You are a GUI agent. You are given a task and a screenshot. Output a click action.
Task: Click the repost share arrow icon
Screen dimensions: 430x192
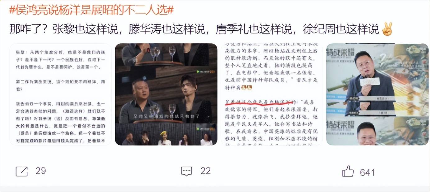22,171
